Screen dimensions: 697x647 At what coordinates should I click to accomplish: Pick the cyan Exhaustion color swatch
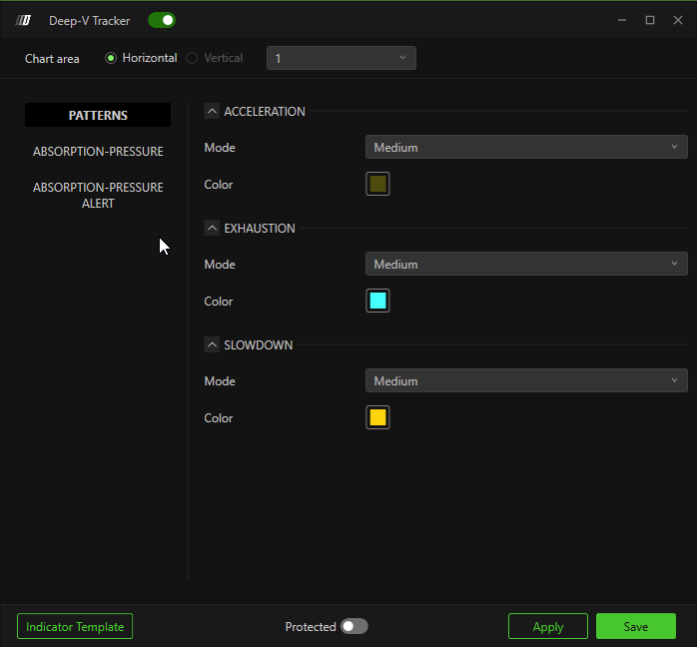[x=377, y=302]
